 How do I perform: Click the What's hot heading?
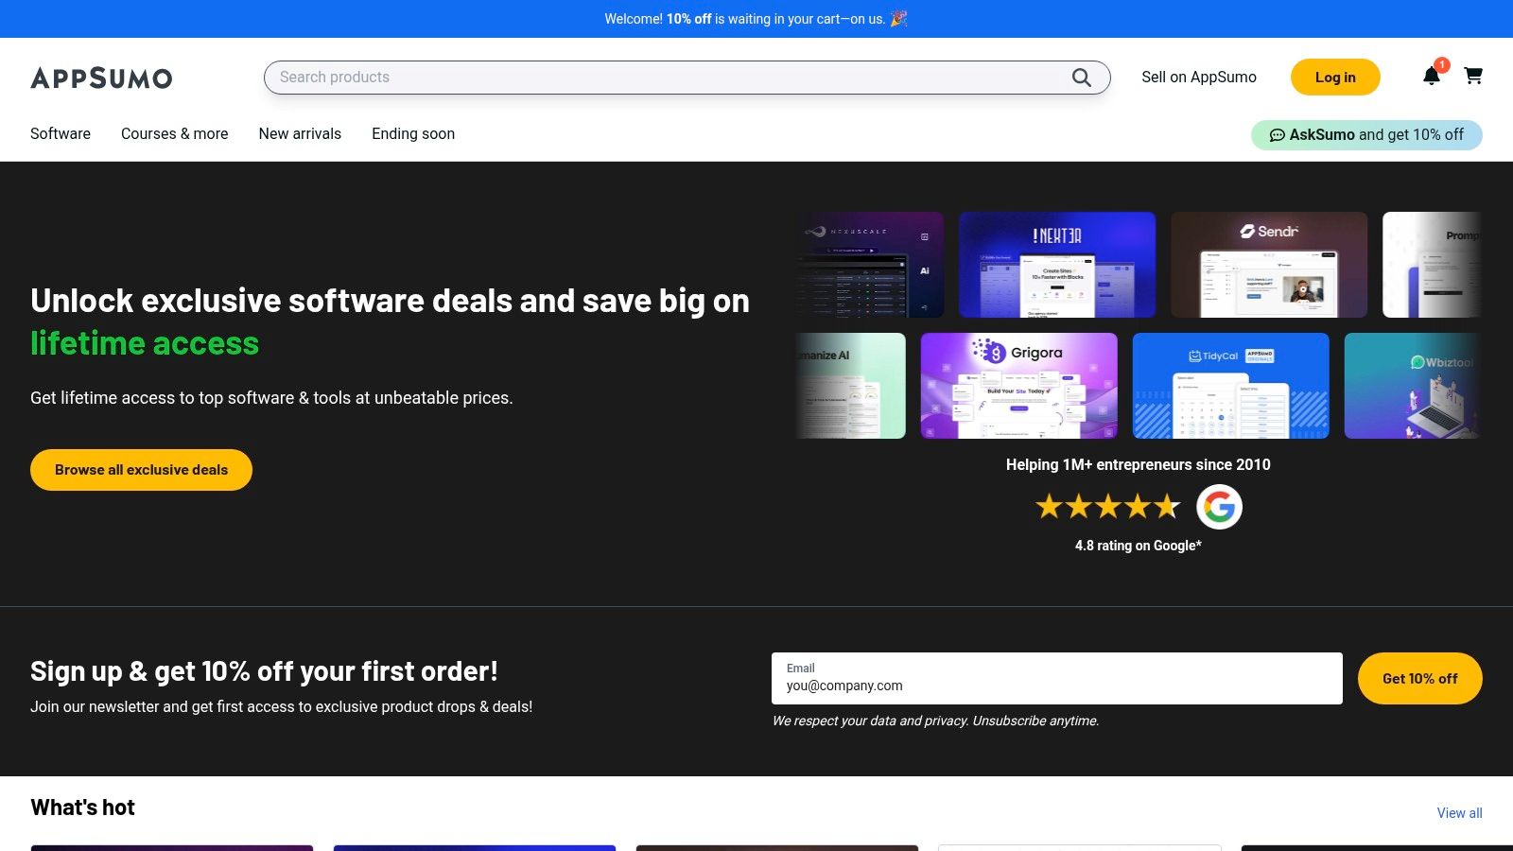tap(82, 808)
